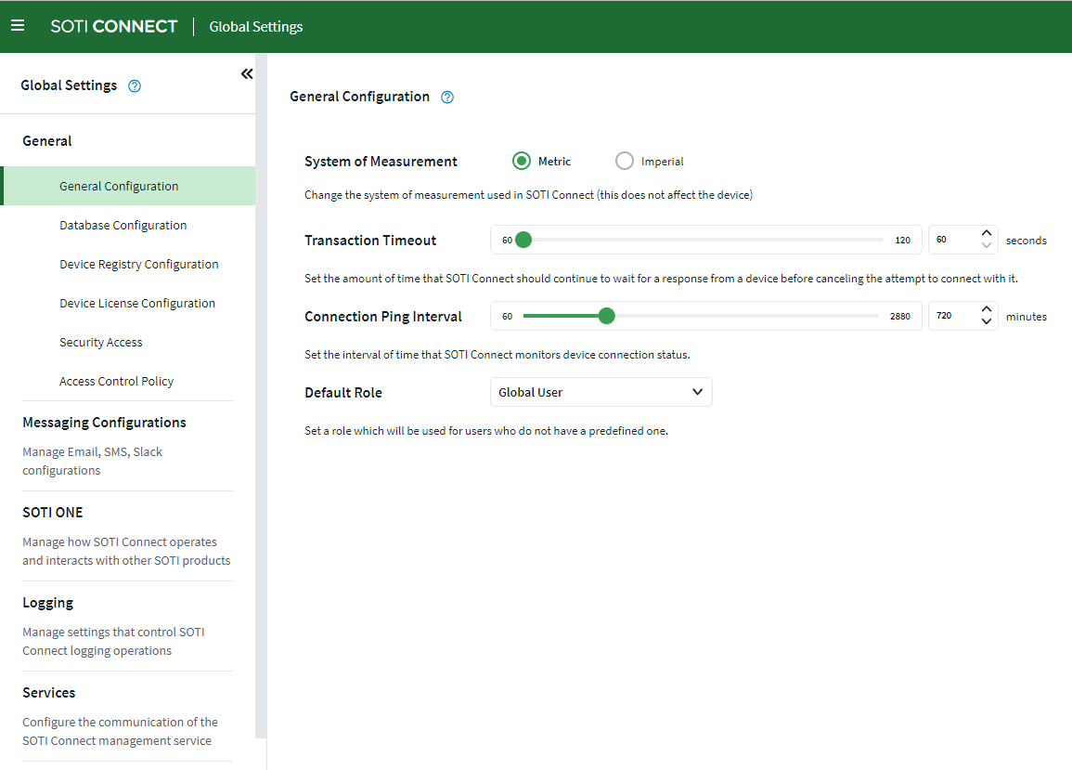
Task: Open General Configuration in sidebar
Action: (x=128, y=186)
